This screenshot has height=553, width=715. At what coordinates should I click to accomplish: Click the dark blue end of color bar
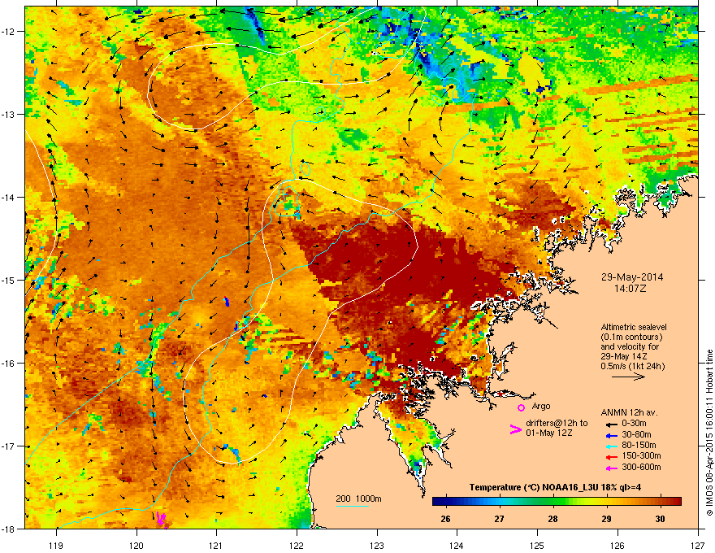438,502
